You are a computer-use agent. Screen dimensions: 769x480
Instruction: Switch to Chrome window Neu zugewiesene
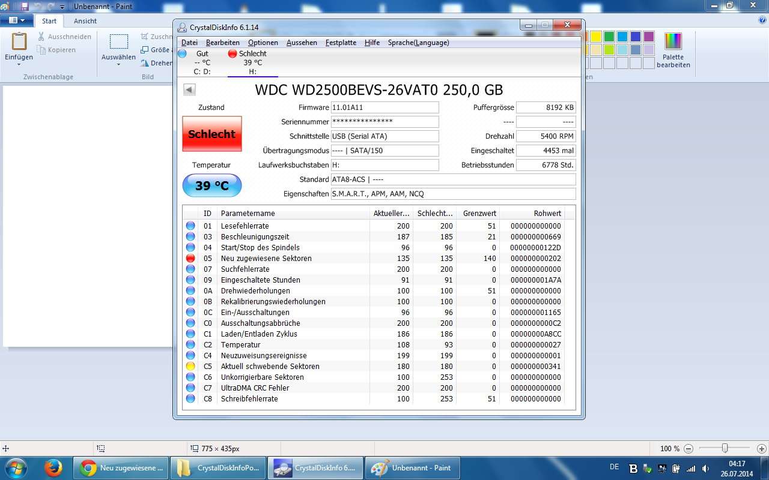120,467
